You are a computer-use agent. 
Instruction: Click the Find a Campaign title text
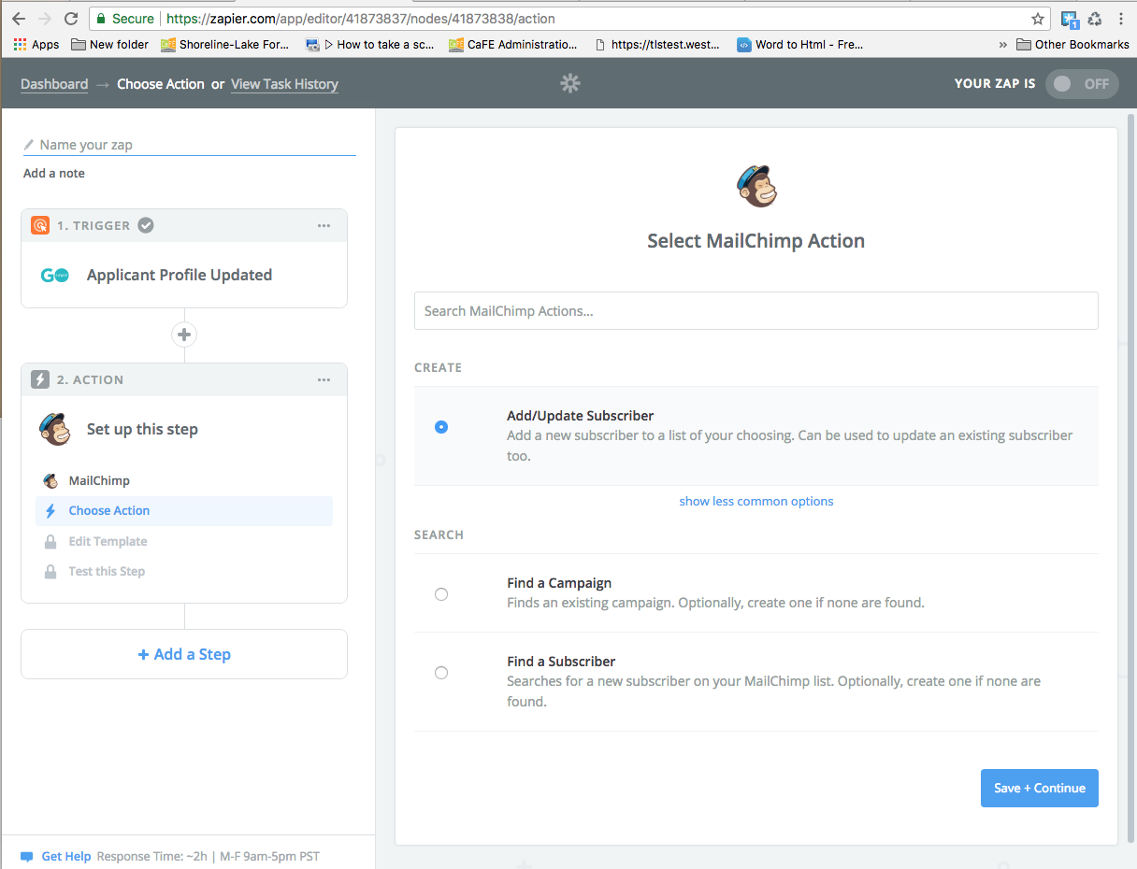tap(559, 583)
